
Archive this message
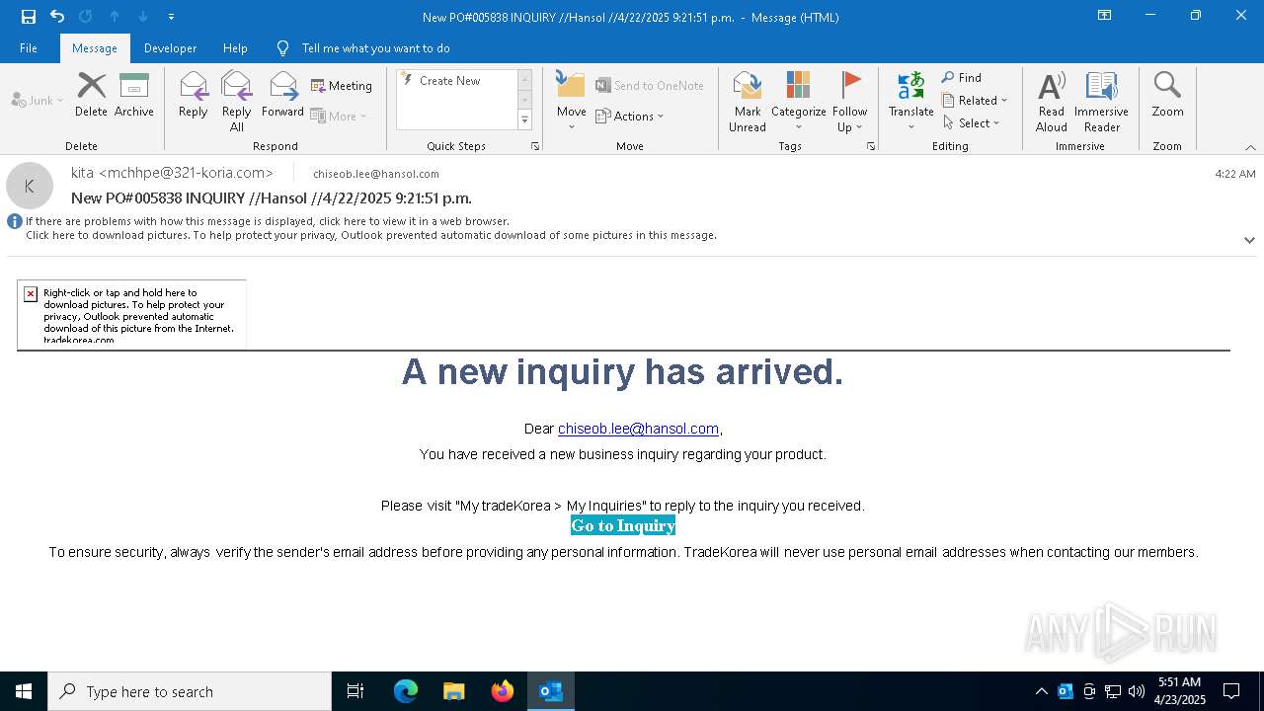click(134, 95)
